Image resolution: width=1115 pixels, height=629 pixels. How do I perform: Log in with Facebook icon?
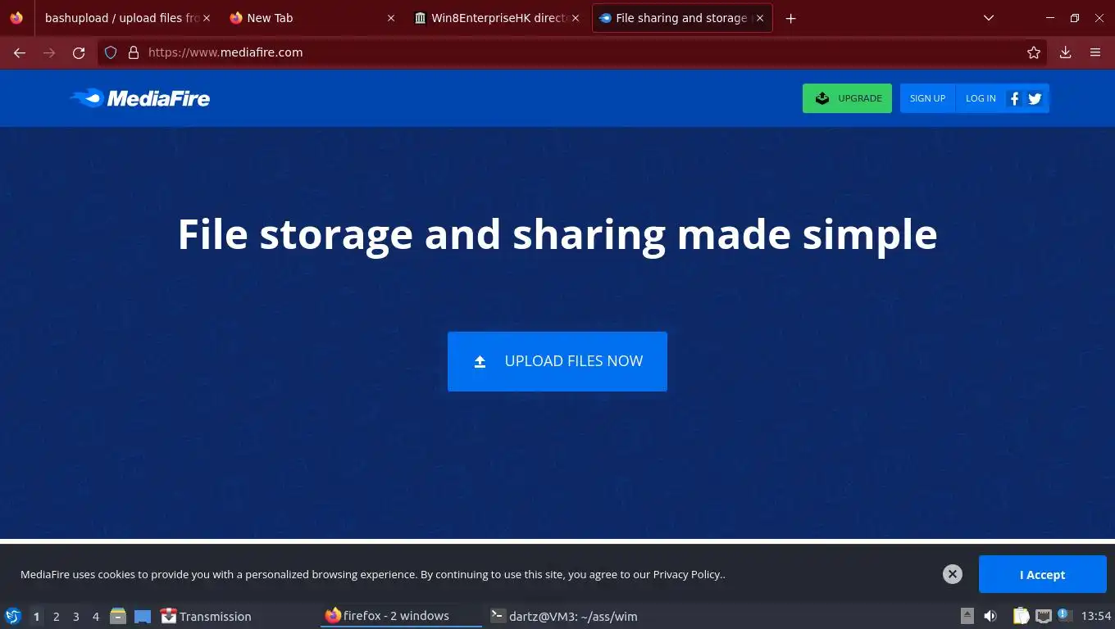coord(1014,98)
